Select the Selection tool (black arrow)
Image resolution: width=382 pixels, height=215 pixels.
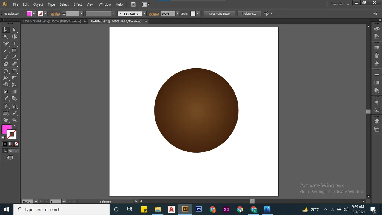pyautogui.click(x=6, y=30)
